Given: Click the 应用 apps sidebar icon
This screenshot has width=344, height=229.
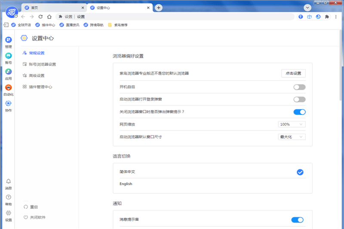Looking at the screenshot, I should coord(8,72).
